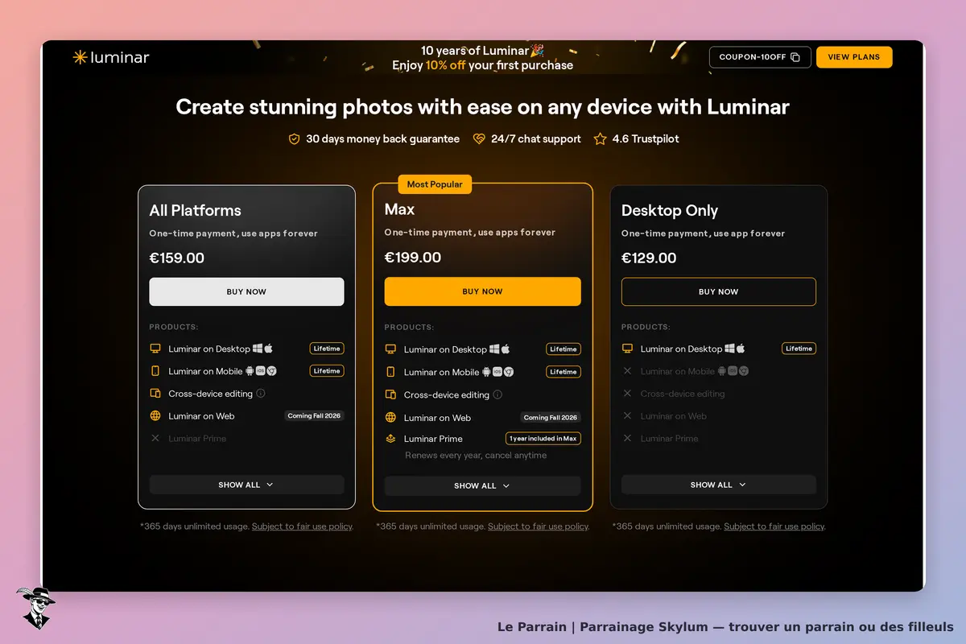
Task: Click the X icon beside Luminar on Mobile in Desktop Only
Action: 627,371
